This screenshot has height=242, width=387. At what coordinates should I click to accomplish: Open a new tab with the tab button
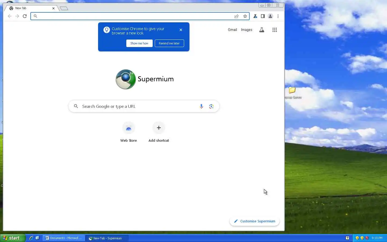64,8
